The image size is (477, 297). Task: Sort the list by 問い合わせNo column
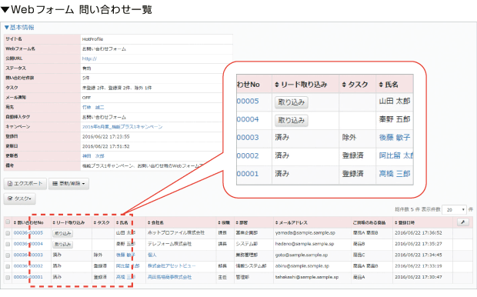[x=28, y=223]
